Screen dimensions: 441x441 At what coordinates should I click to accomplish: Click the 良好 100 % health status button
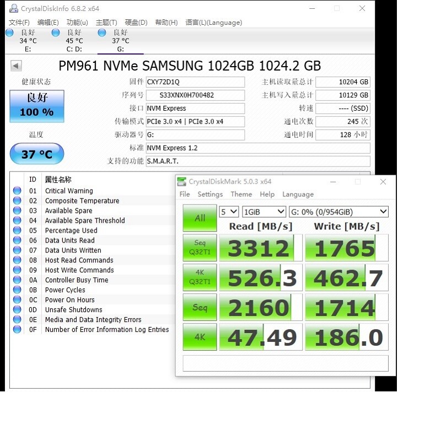coord(37,106)
